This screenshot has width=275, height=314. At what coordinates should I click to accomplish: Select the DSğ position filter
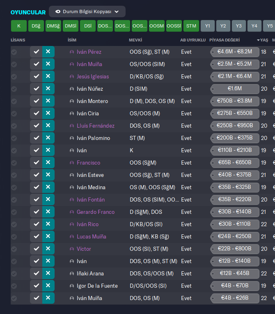(36, 26)
